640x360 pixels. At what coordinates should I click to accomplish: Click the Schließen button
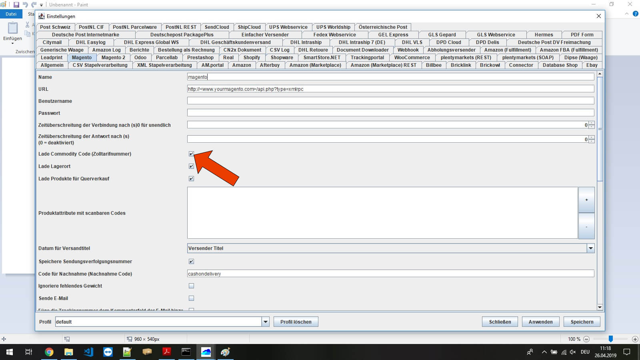tap(500, 322)
